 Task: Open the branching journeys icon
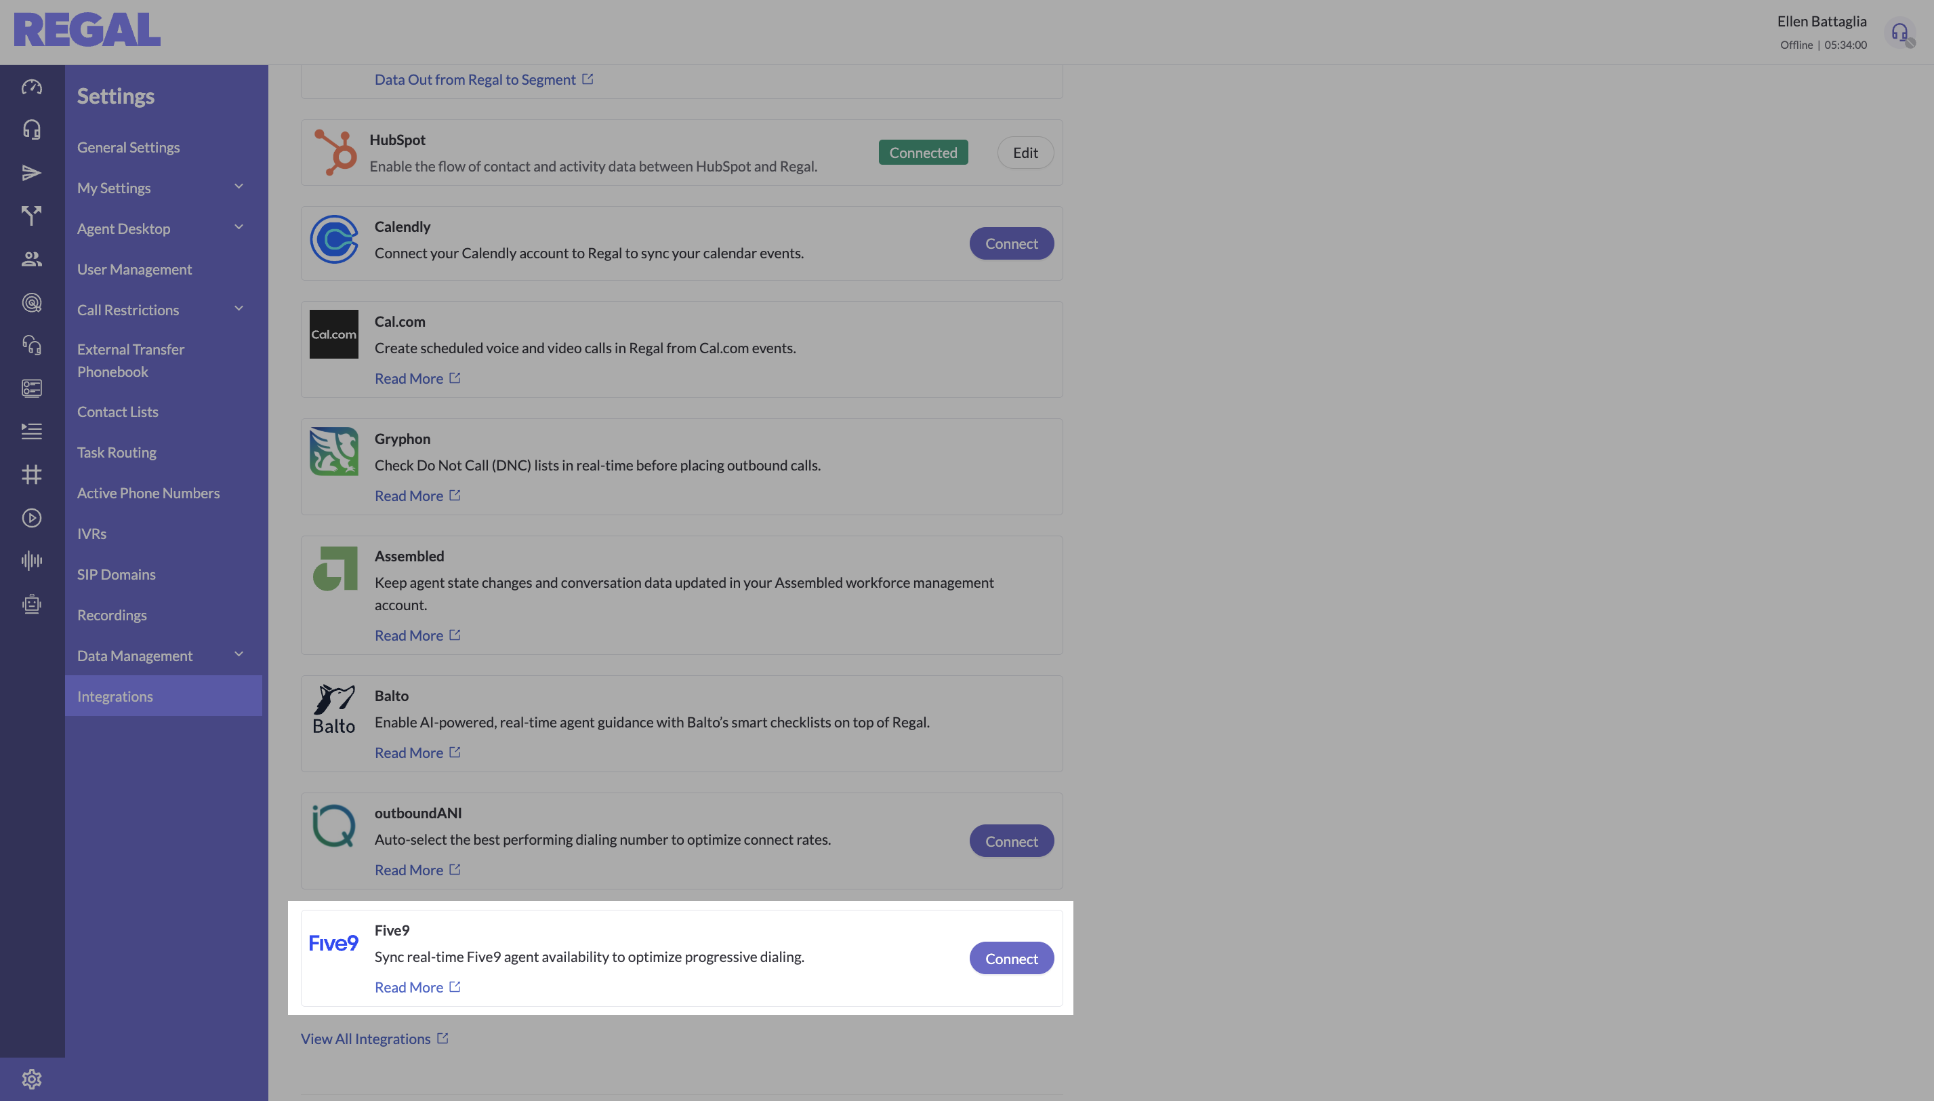(32, 216)
